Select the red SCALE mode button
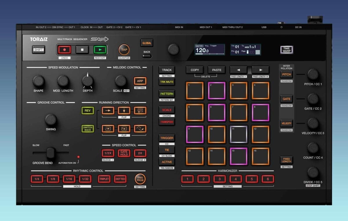Viewport: 348px width, 221px height. [167, 110]
